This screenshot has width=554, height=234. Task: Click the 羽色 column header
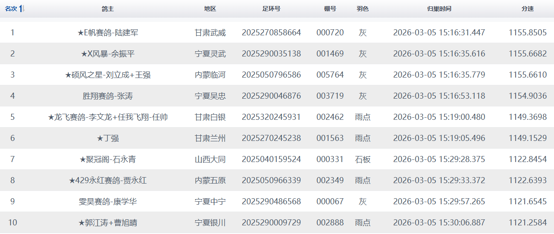(363, 9)
